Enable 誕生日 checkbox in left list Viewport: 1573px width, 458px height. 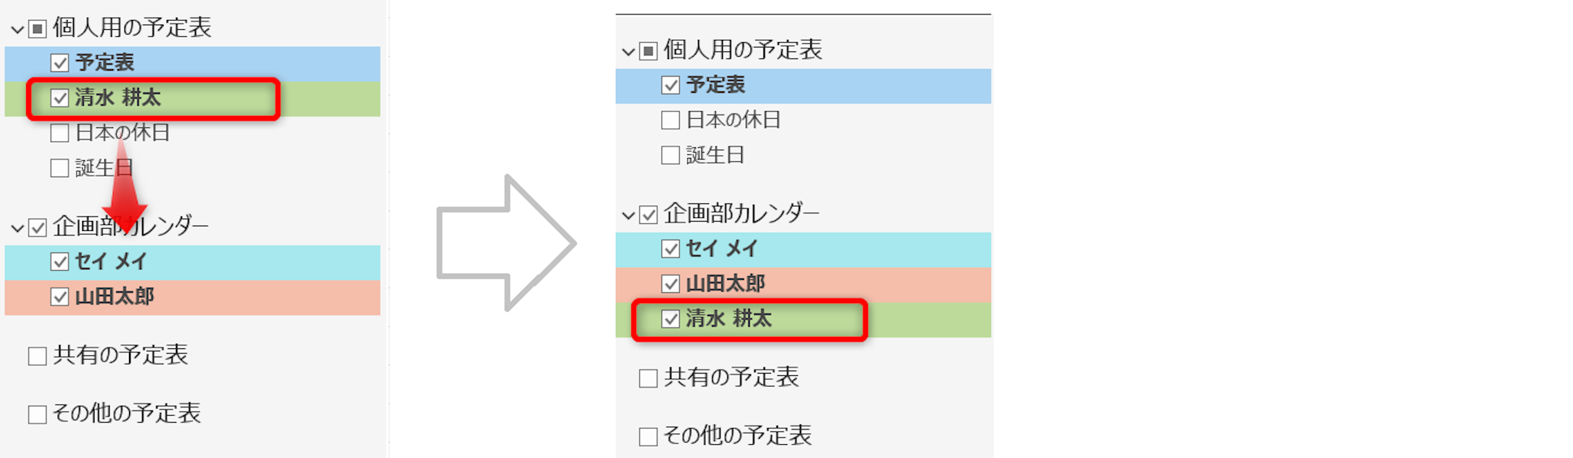pyautogui.click(x=60, y=168)
